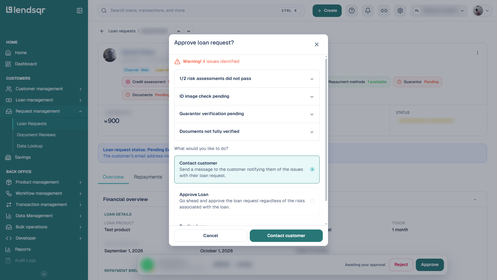Expand Documents not fully verified issue
Viewport: 497px width, 280px height.
coord(247,132)
